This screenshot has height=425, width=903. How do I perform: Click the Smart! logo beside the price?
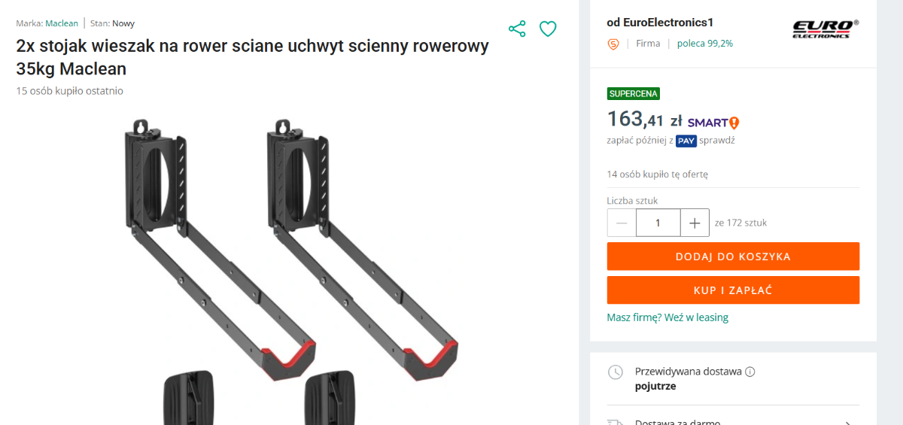pyautogui.click(x=713, y=123)
